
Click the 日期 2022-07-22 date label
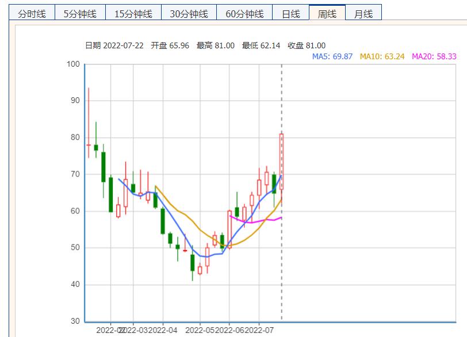coord(114,45)
